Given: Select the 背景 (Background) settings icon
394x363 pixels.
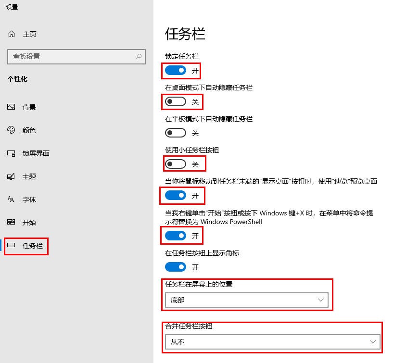Looking at the screenshot, I should click(11, 107).
